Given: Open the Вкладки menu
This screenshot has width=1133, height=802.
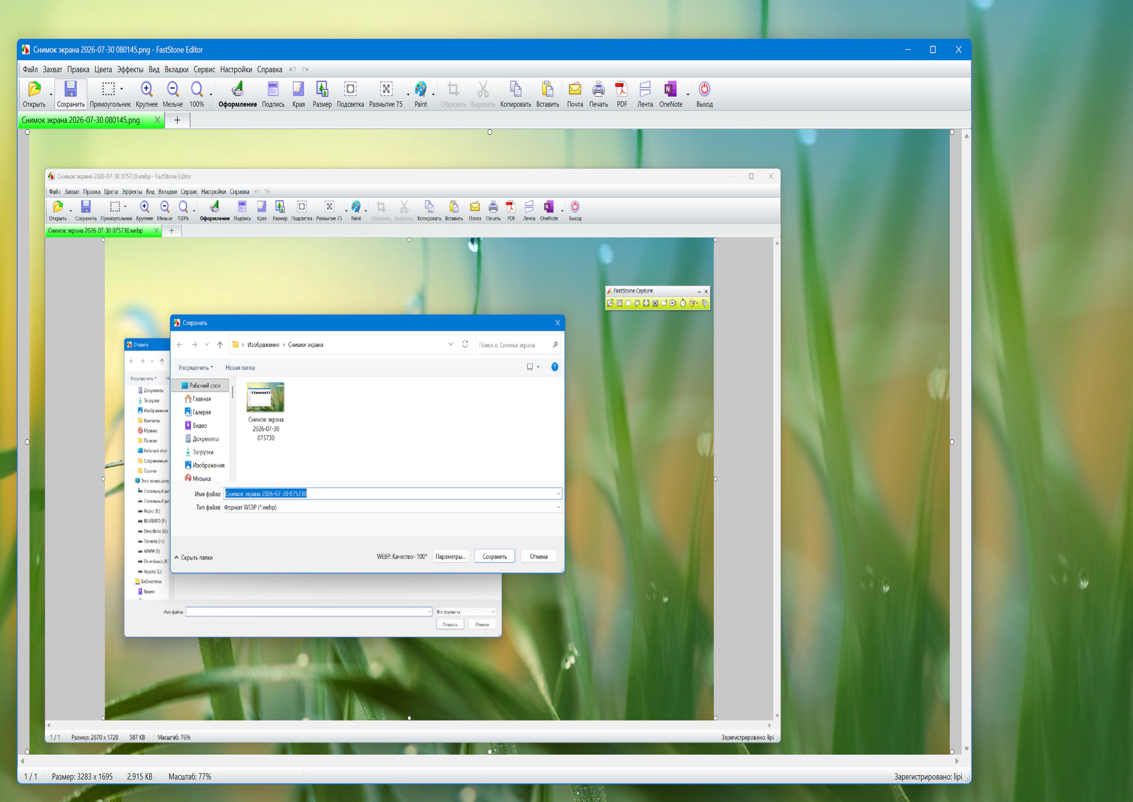Looking at the screenshot, I should [176, 70].
